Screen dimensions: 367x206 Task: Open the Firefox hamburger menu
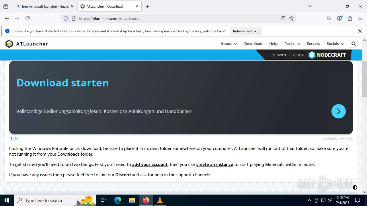(x=360, y=18)
